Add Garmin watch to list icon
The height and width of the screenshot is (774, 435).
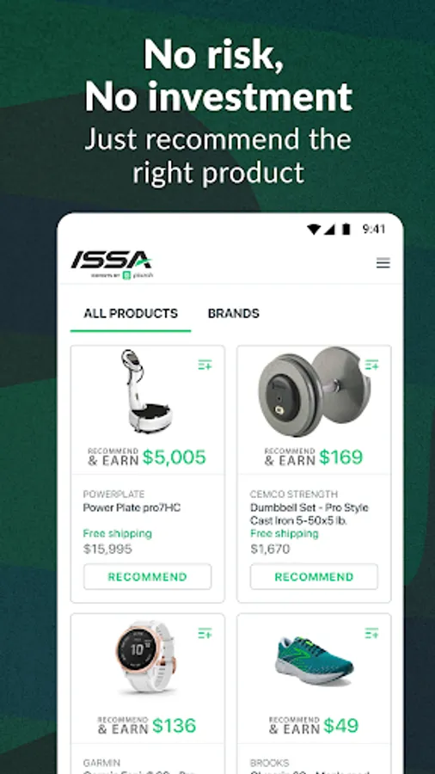(x=205, y=633)
